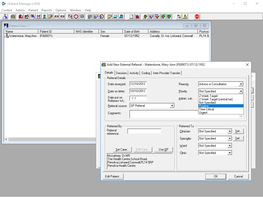Expand the Clinic dropdown
Screen dimensions: 263x197
230,153
